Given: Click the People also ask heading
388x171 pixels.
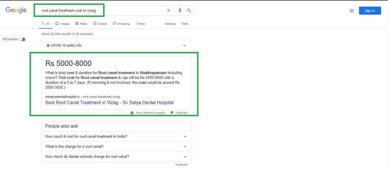Looking at the screenshot, I should [61, 126].
